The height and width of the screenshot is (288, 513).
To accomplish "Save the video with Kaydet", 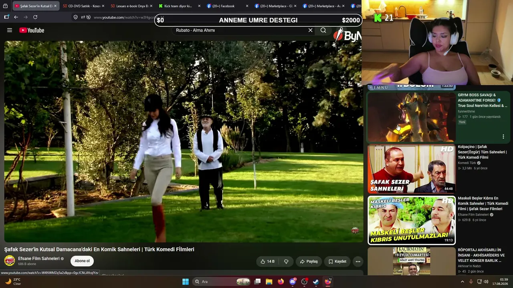I will (x=337, y=262).
